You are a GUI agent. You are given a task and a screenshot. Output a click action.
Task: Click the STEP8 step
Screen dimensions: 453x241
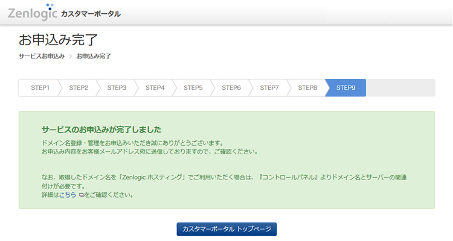(307, 88)
